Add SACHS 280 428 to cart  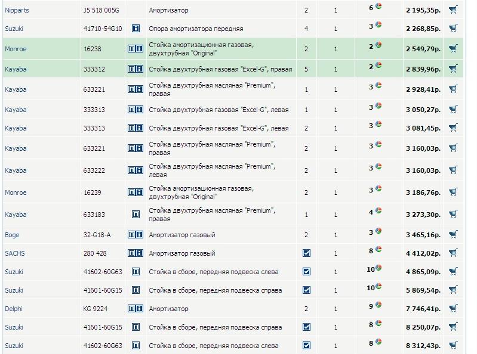tap(453, 253)
